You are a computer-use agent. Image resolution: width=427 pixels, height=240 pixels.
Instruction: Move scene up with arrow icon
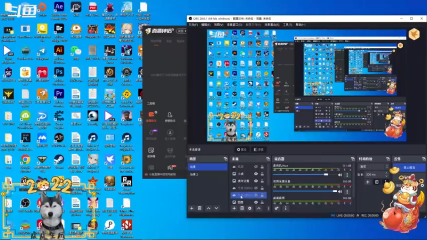tap(209, 209)
